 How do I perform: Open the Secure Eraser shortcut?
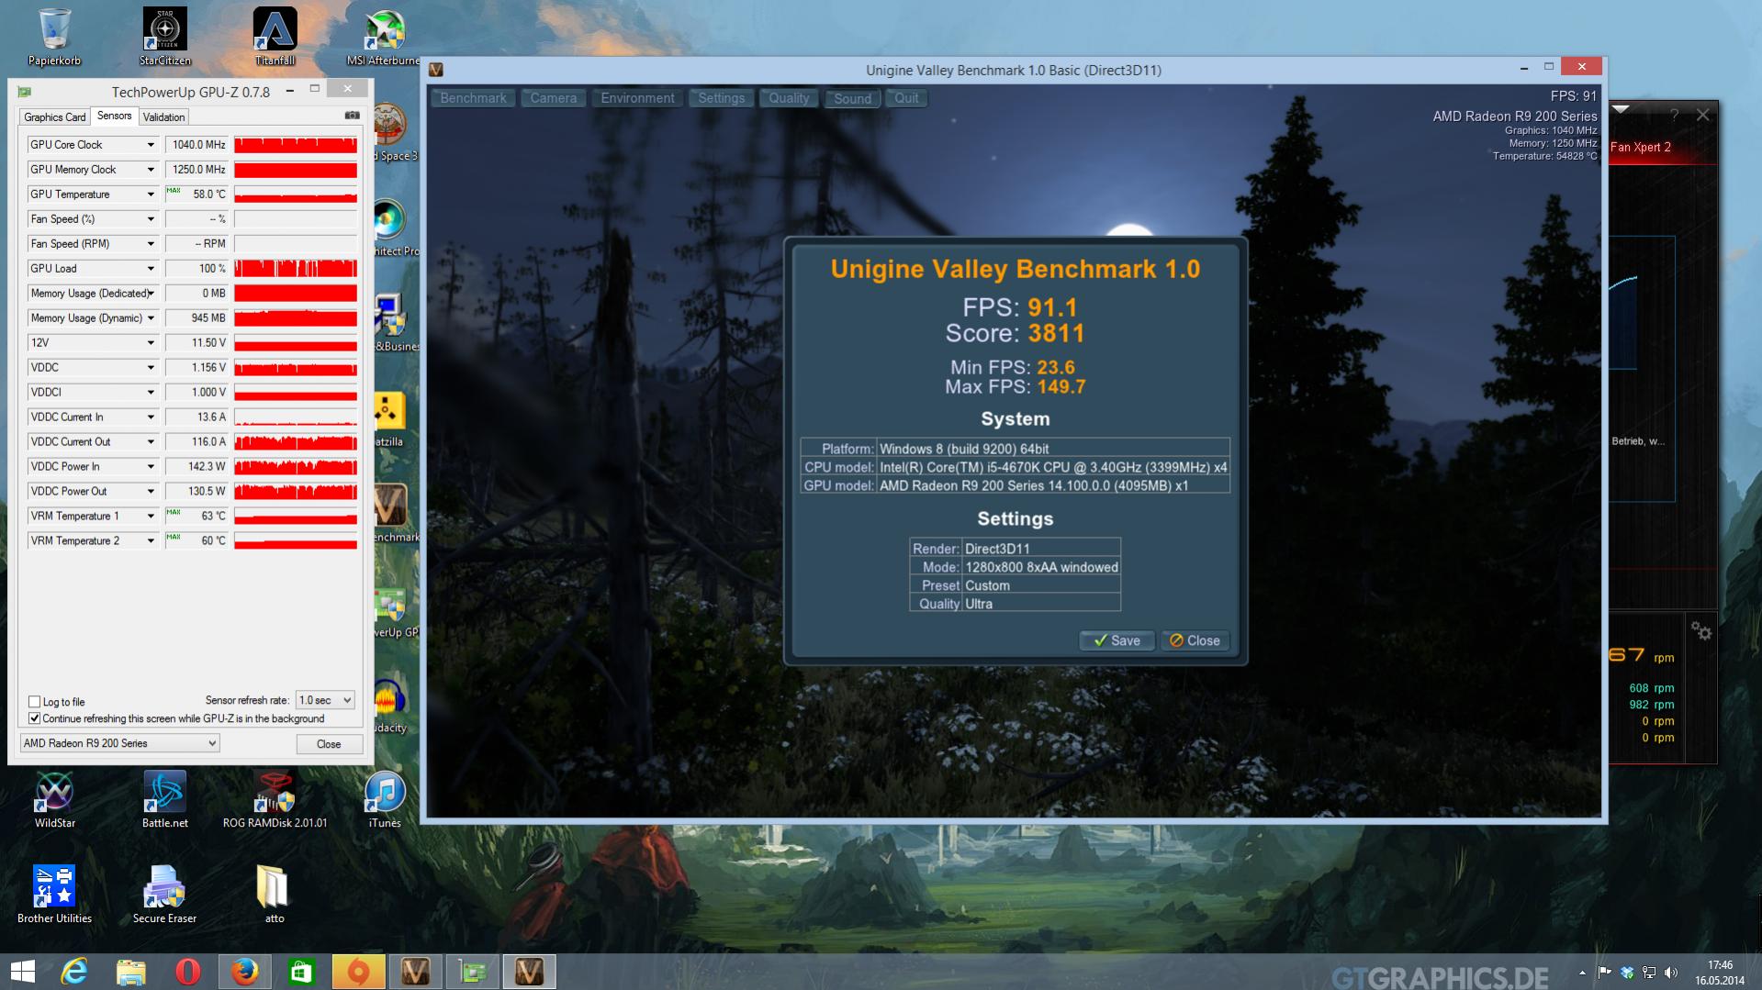click(x=165, y=895)
